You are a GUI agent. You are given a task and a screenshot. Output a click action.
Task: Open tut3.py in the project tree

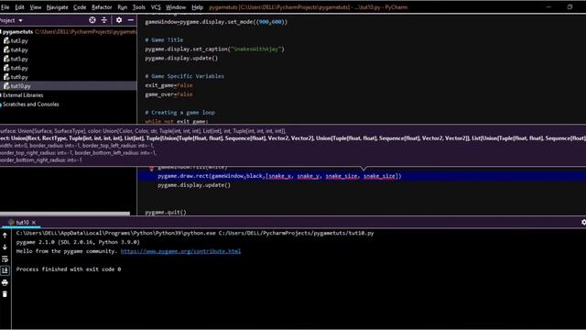tap(19, 40)
